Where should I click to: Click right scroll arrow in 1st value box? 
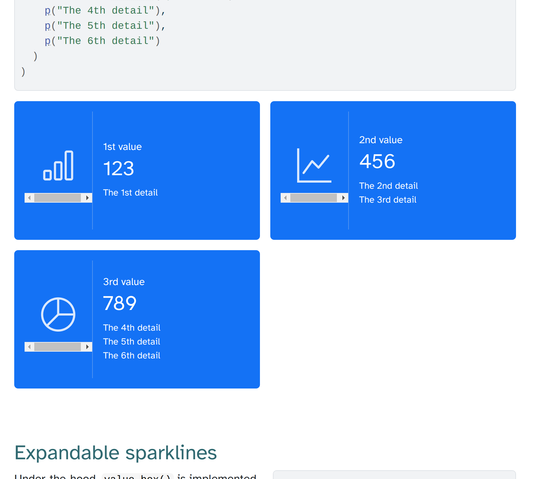click(x=87, y=198)
